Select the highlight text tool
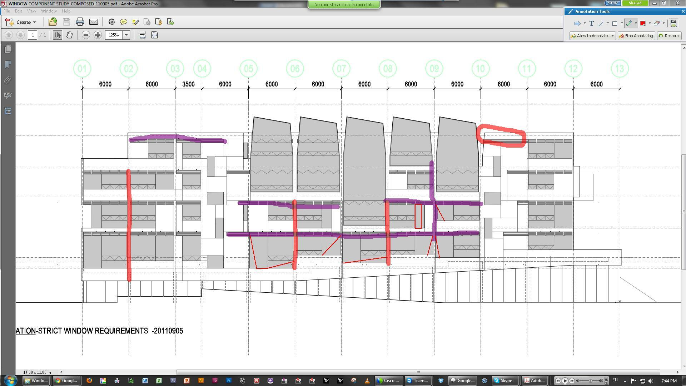 [x=135, y=22]
